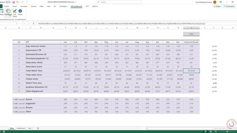
Task: Open the UDT ribbon tab
Action: [x=87, y=6]
